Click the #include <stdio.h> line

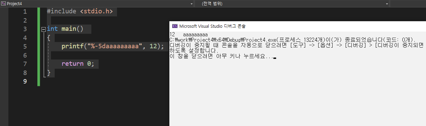click(x=80, y=11)
